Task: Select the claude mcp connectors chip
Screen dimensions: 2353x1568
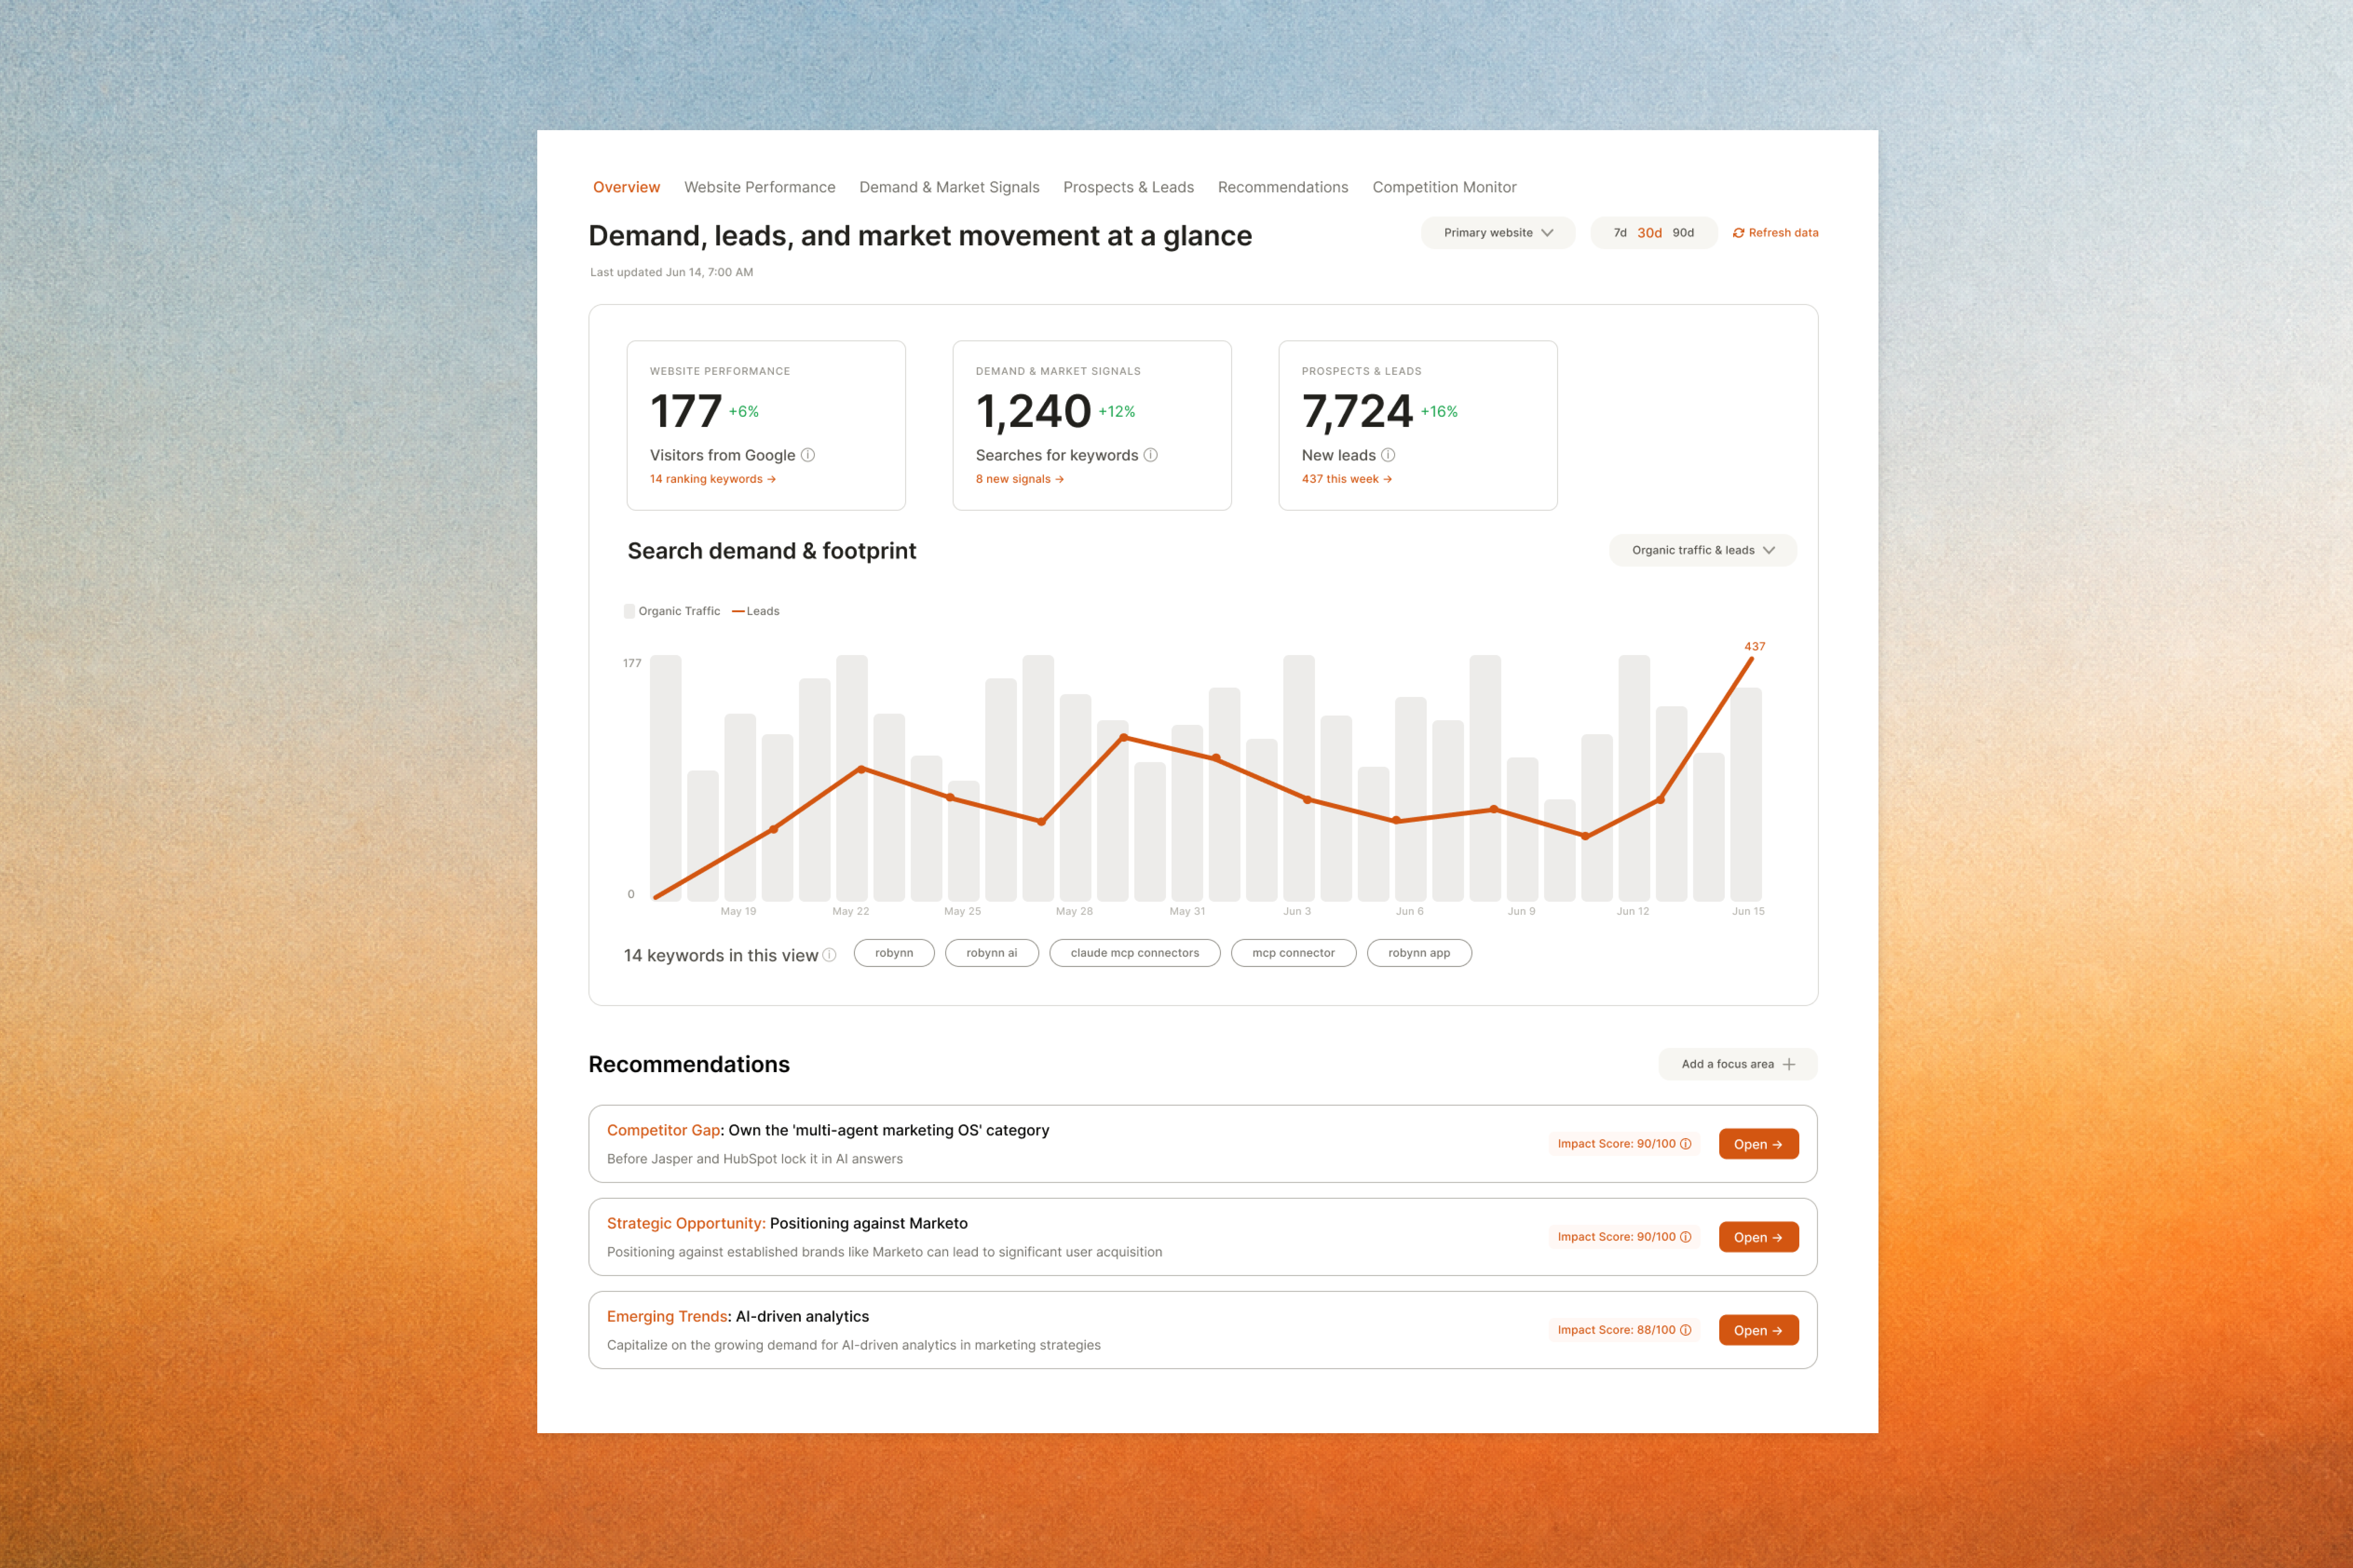Action: point(1135,953)
